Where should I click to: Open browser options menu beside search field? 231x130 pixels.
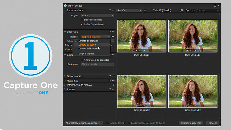218,10
